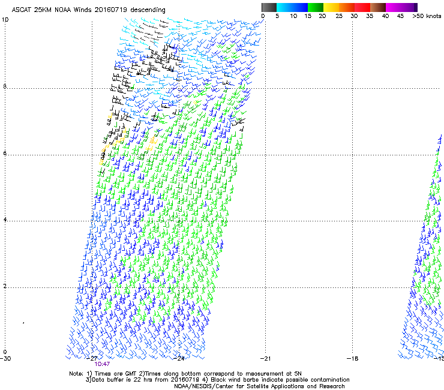
Task: Click the "40" label under the color bar
Action: pos(385,16)
